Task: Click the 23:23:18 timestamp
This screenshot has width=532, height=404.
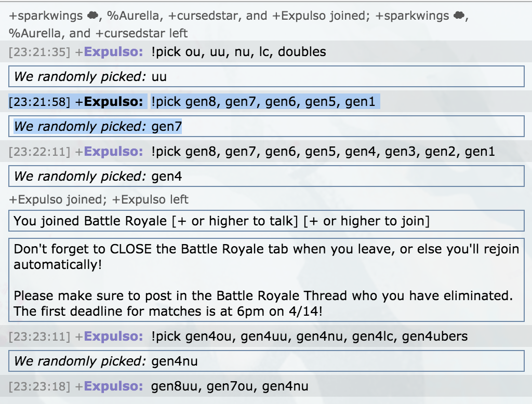Action: tap(39, 386)
